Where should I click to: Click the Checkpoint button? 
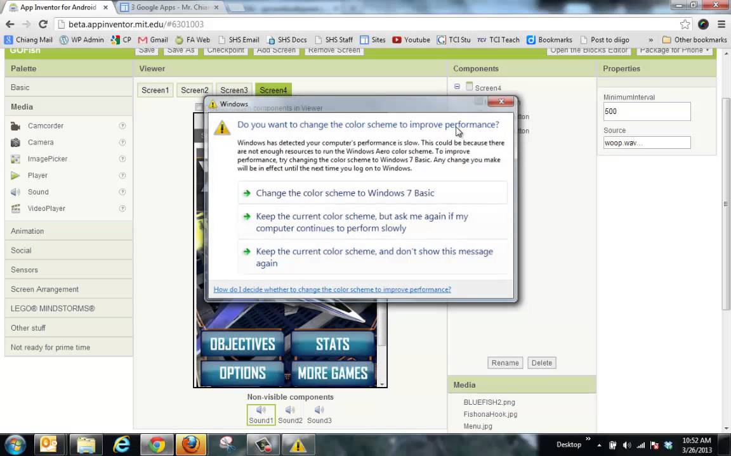pyautogui.click(x=226, y=50)
